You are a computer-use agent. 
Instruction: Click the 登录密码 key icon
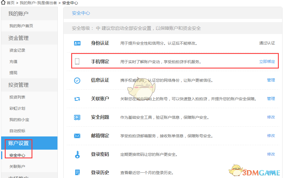point(77,154)
